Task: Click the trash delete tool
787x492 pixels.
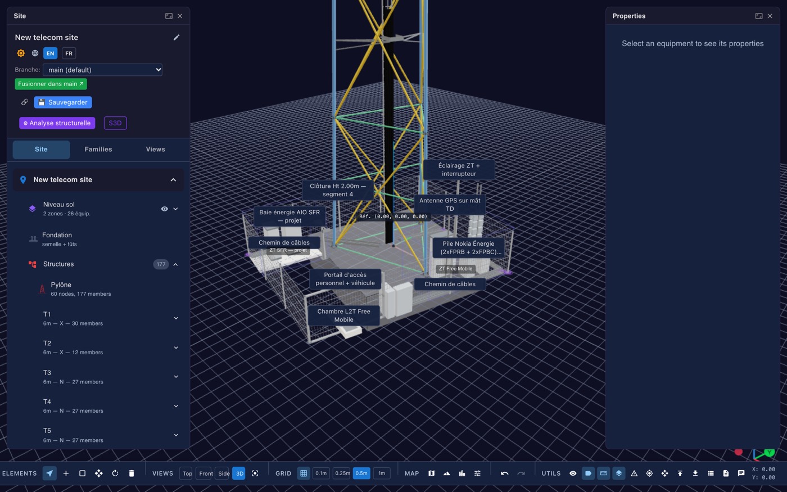Action: (131, 473)
